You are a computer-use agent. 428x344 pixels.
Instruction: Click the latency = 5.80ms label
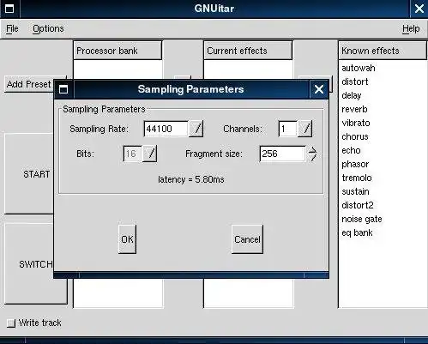pyautogui.click(x=191, y=179)
